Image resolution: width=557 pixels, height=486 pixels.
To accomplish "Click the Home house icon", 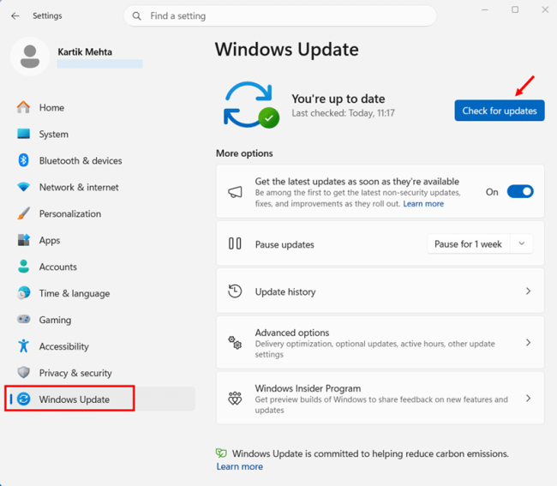I will tap(23, 107).
